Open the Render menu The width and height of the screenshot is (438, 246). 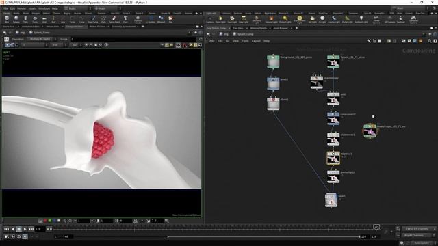(21, 8)
